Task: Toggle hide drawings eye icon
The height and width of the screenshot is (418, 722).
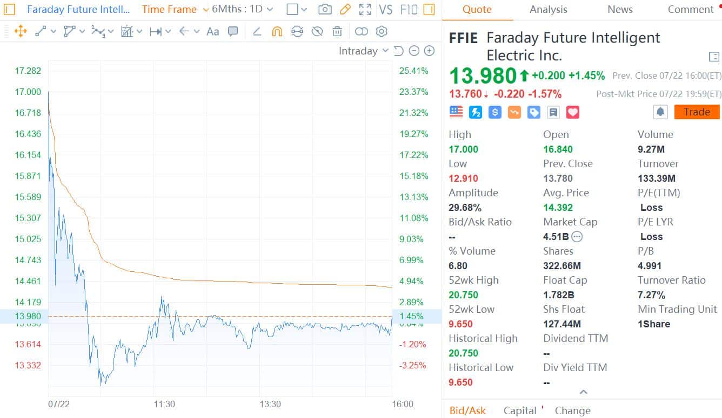Action: click(x=317, y=31)
